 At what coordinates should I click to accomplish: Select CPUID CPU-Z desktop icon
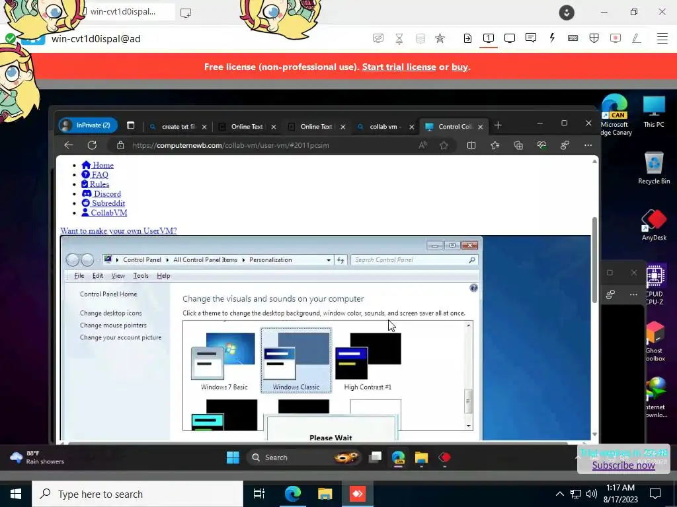pos(655,285)
